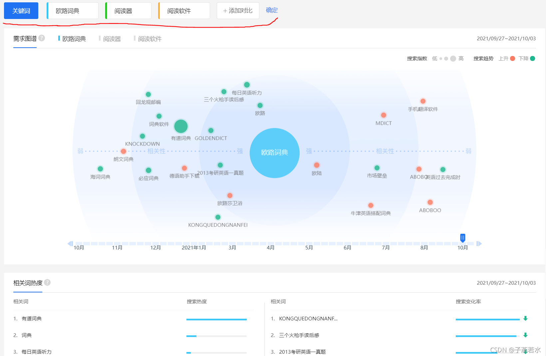Click the 欧路词典 keyword input box

[x=73, y=11]
